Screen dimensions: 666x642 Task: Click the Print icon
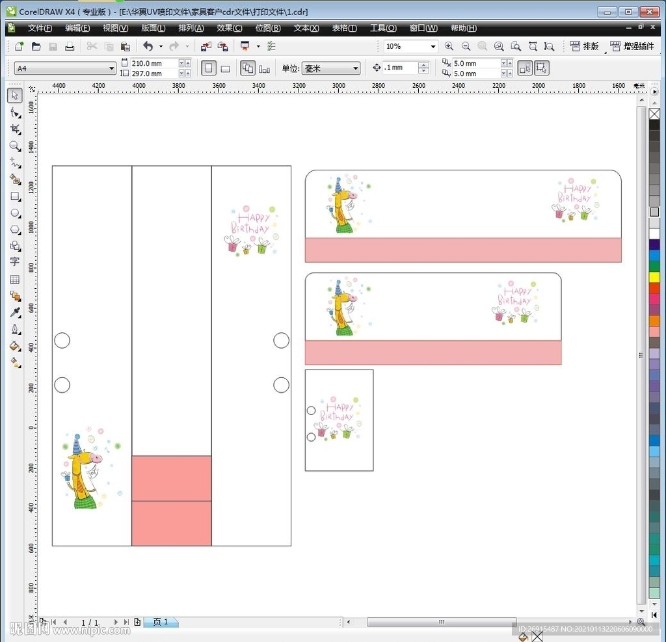[70, 46]
